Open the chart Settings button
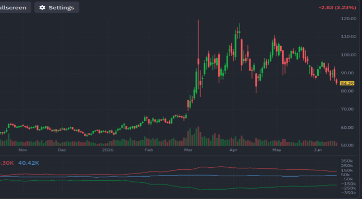The height and width of the screenshot is (199, 362). coord(57,8)
